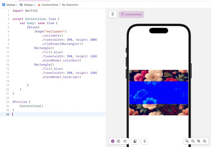Open canvas device settings

tap(135, 141)
